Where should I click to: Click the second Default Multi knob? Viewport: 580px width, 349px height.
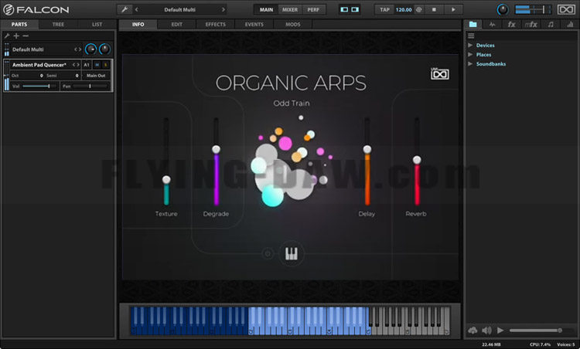(x=104, y=49)
